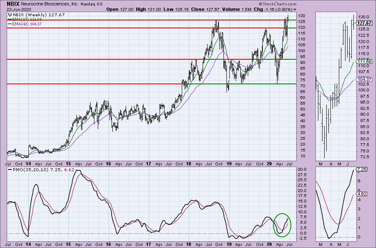Click the Open 127.00 value
The image size is (376, 248).
tap(120, 9)
